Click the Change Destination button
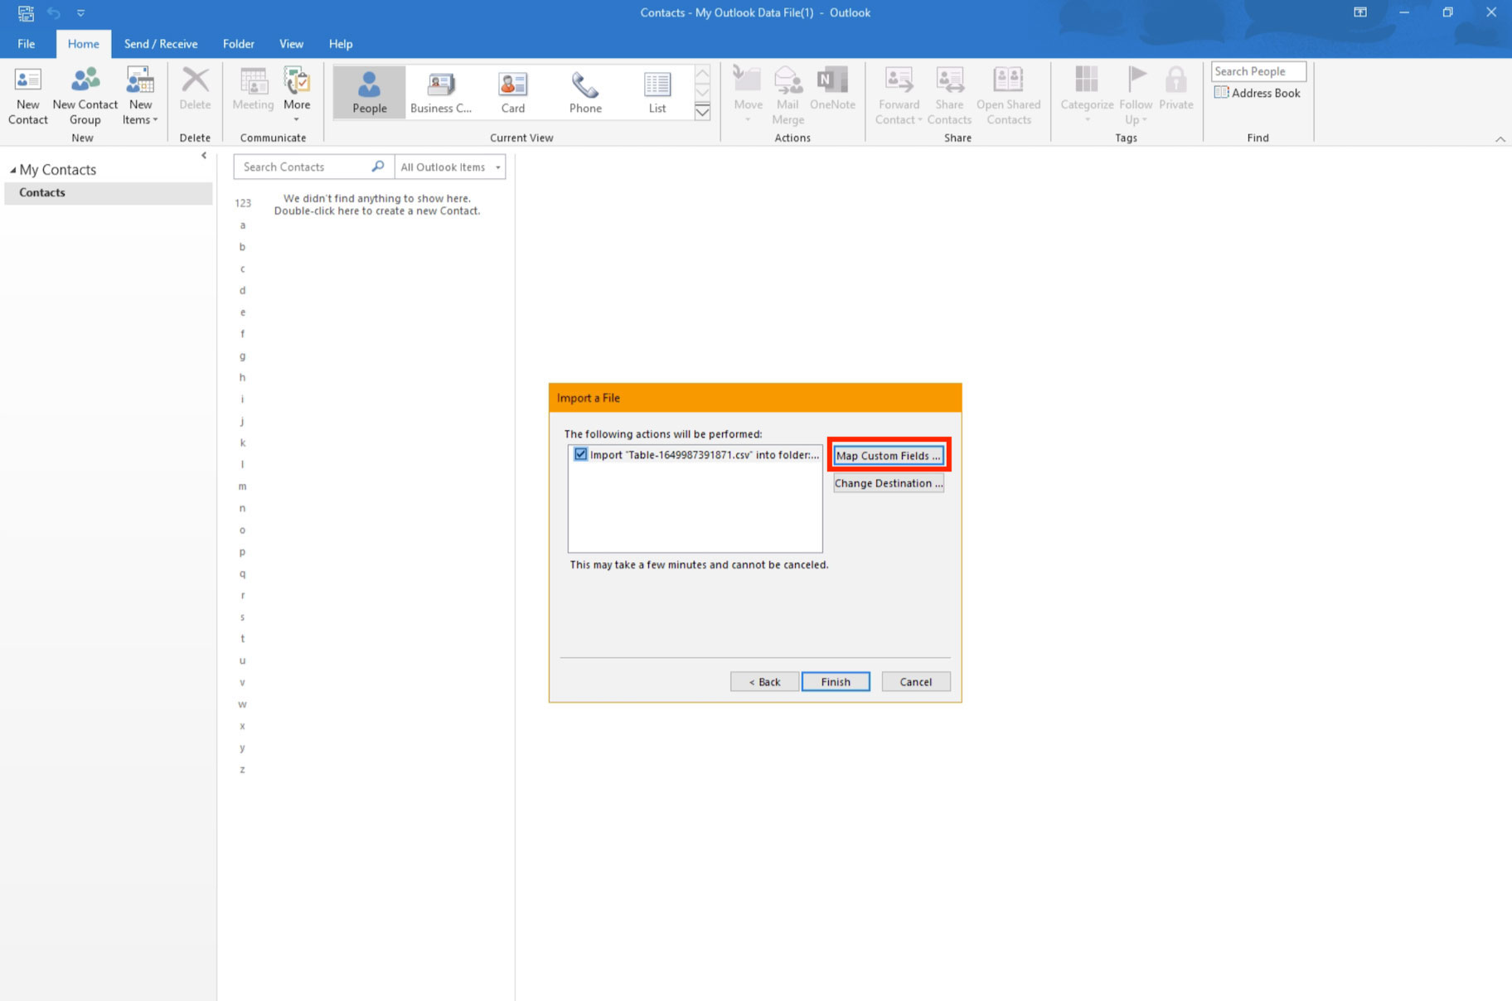 (888, 483)
